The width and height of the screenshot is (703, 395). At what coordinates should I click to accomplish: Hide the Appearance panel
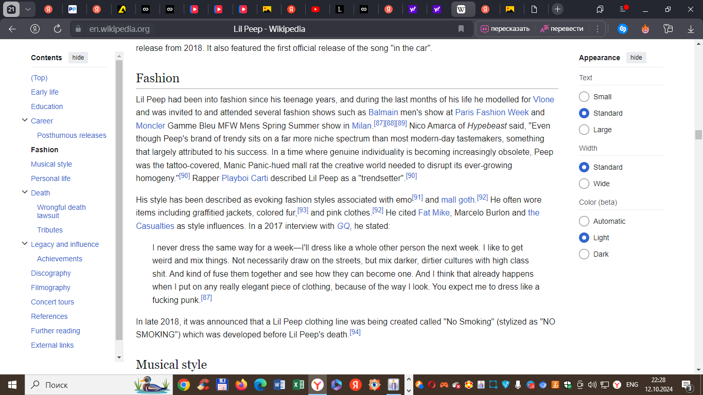point(636,58)
